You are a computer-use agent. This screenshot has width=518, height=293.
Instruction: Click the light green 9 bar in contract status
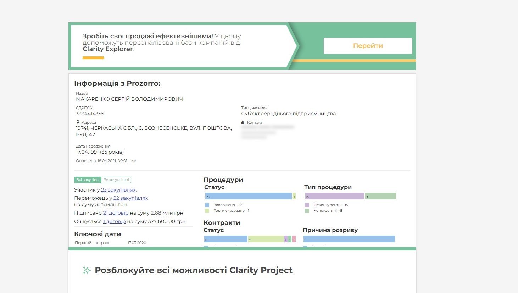(x=266, y=239)
